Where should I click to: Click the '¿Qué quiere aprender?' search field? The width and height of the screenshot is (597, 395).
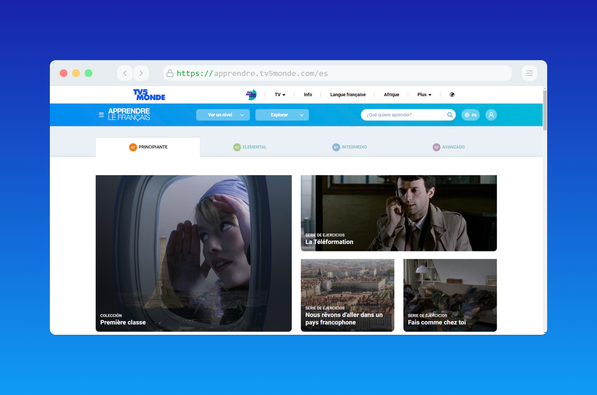(402, 115)
